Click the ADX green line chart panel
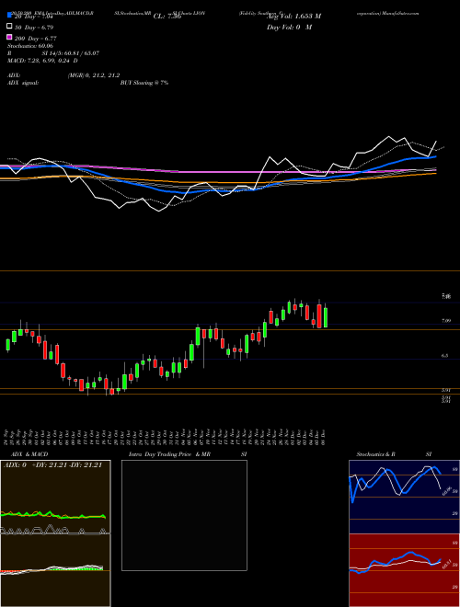This screenshot has width=460, height=607. 55,497
